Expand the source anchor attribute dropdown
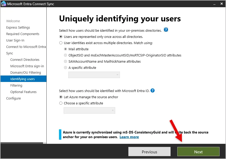This screenshot has height=159, width=226. coord(89,110)
